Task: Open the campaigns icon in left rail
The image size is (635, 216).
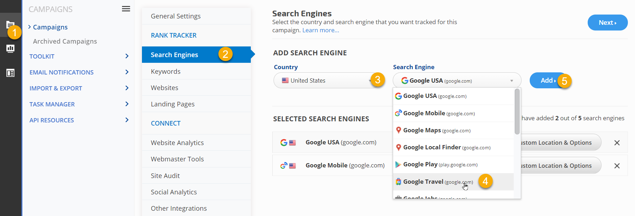Action: point(10,24)
